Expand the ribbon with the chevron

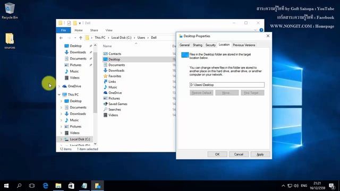tap(255, 30)
